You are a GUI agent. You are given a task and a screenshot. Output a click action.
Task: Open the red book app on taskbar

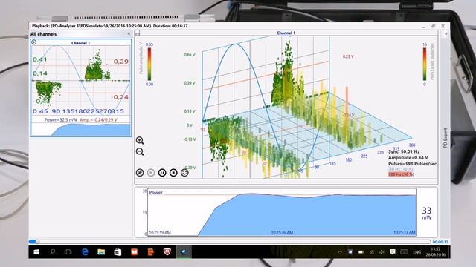[134, 252]
